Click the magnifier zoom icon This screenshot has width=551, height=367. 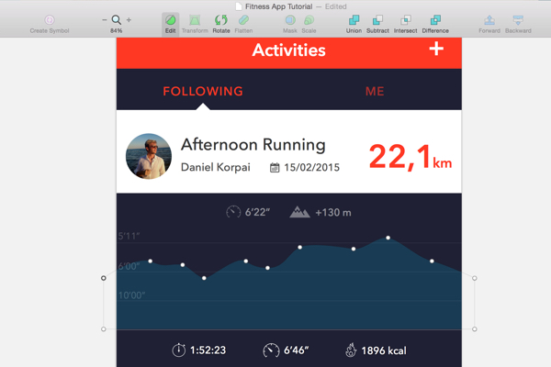coord(117,19)
